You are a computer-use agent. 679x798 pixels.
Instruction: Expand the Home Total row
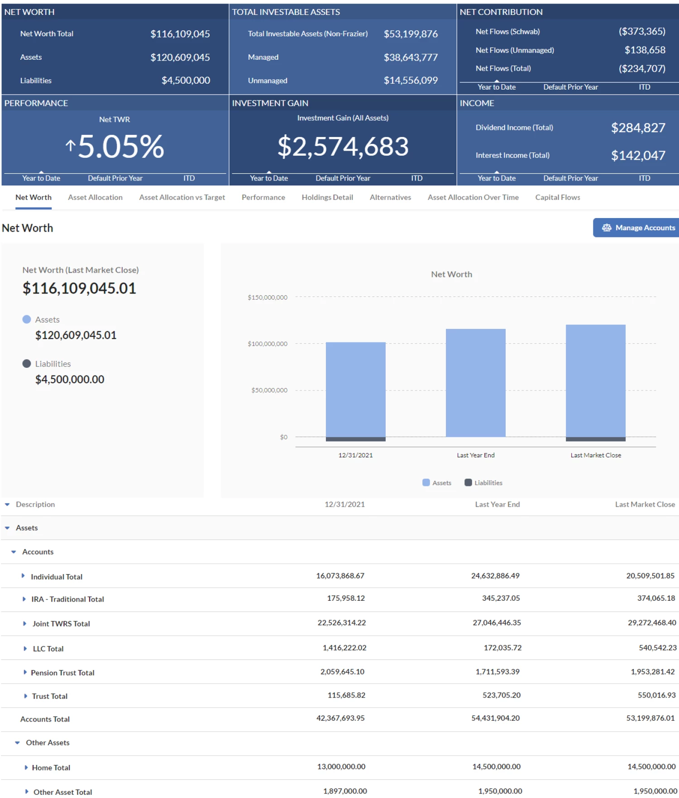(x=26, y=767)
